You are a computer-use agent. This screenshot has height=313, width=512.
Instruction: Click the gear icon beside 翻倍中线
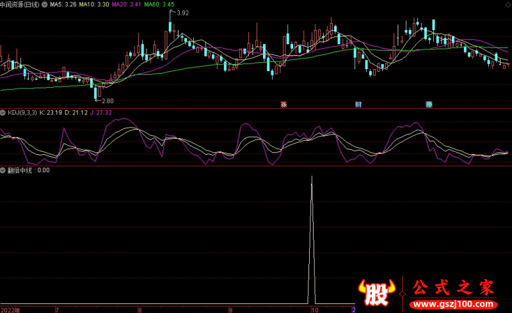point(3,170)
